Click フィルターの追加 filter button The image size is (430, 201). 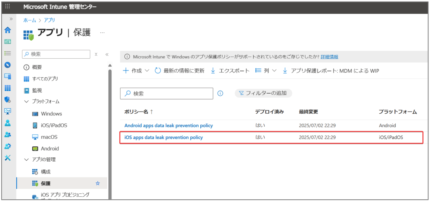pyautogui.click(x=263, y=93)
